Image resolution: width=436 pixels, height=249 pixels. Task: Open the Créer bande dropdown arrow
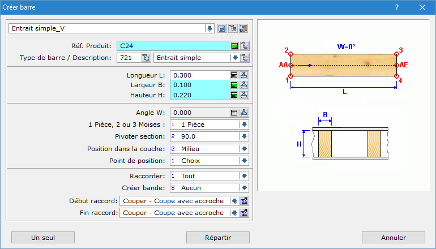coord(244,187)
